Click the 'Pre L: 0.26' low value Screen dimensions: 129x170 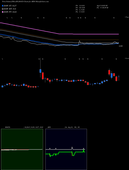pos(80,10)
